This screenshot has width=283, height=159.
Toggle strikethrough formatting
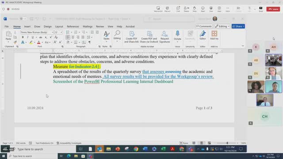41,37
